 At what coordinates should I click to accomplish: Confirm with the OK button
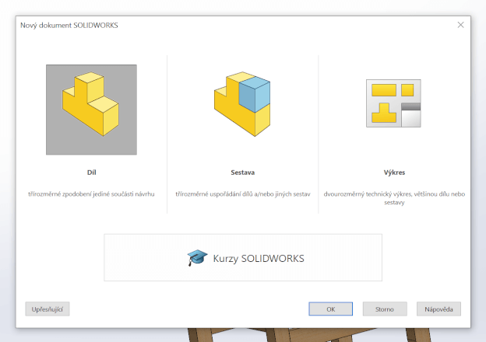(331, 309)
